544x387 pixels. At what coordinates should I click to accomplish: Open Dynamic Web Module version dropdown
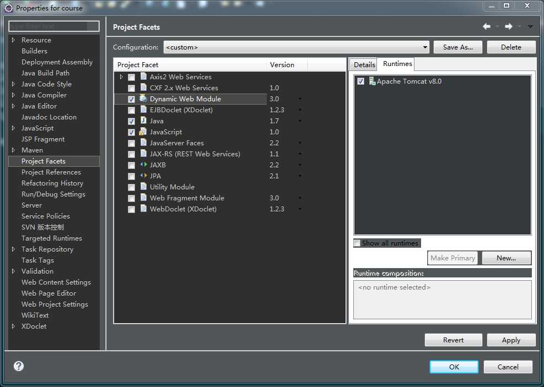pos(300,99)
